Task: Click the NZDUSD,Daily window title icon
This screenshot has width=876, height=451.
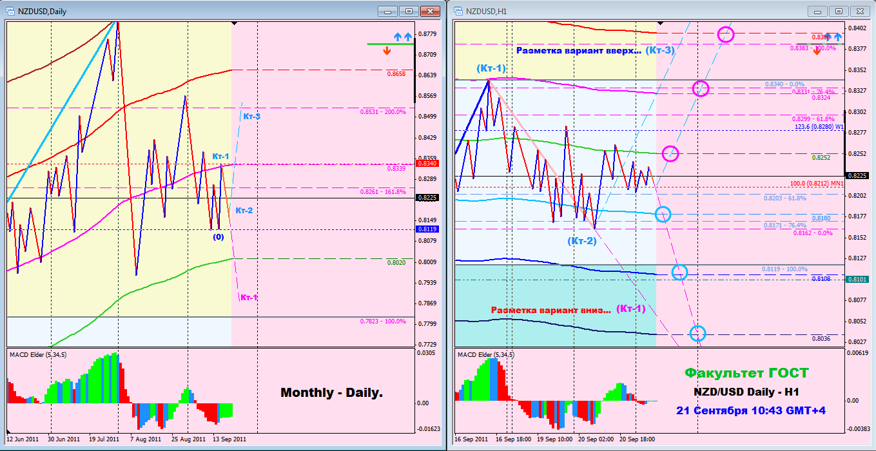Action: (x=12, y=11)
